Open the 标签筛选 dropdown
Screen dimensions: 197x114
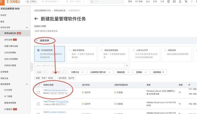click(159, 72)
